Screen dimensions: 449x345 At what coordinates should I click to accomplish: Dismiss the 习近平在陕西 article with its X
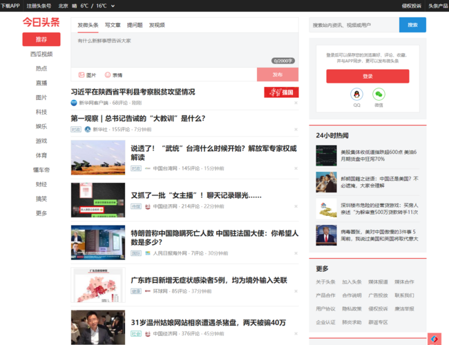[x=296, y=103]
